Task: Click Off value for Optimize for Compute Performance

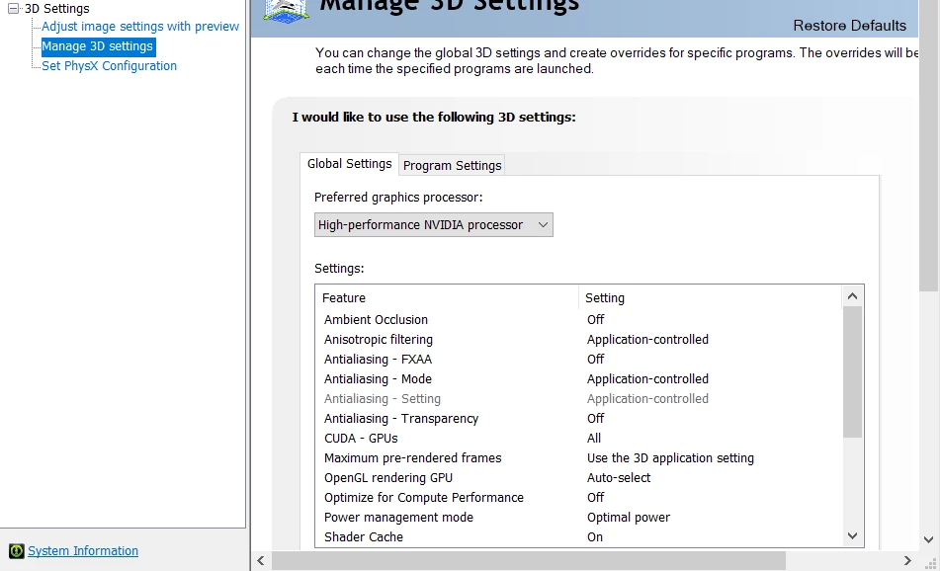Action: coord(595,497)
